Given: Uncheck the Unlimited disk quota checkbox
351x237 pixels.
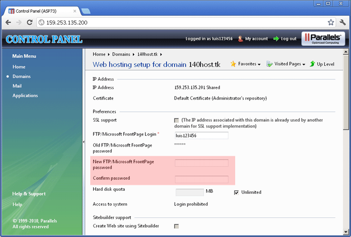Looking at the screenshot, I should pyautogui.click(x=236, y=192).
